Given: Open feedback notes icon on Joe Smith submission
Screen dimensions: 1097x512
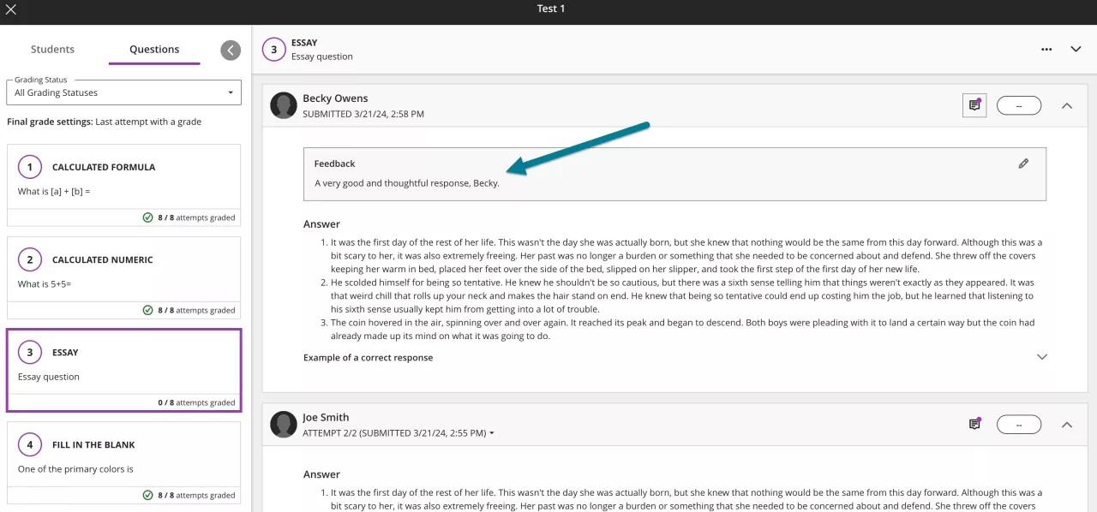Looking at the screenshot, I should (974, 423).
